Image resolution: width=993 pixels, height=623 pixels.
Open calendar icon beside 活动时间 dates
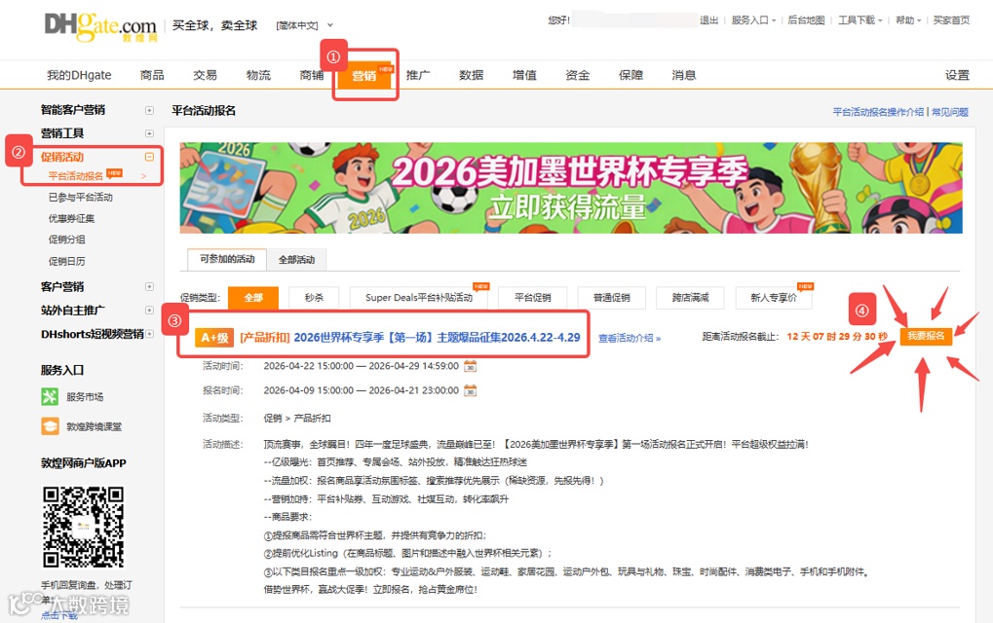(x=470, y=366)
